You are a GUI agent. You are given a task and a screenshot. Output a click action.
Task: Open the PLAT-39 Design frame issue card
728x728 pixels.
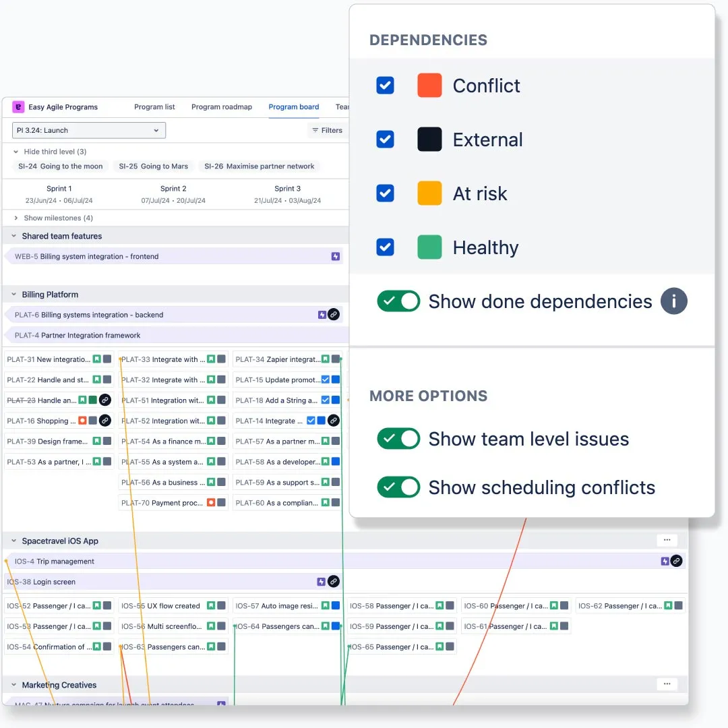(x=59, y=441)
